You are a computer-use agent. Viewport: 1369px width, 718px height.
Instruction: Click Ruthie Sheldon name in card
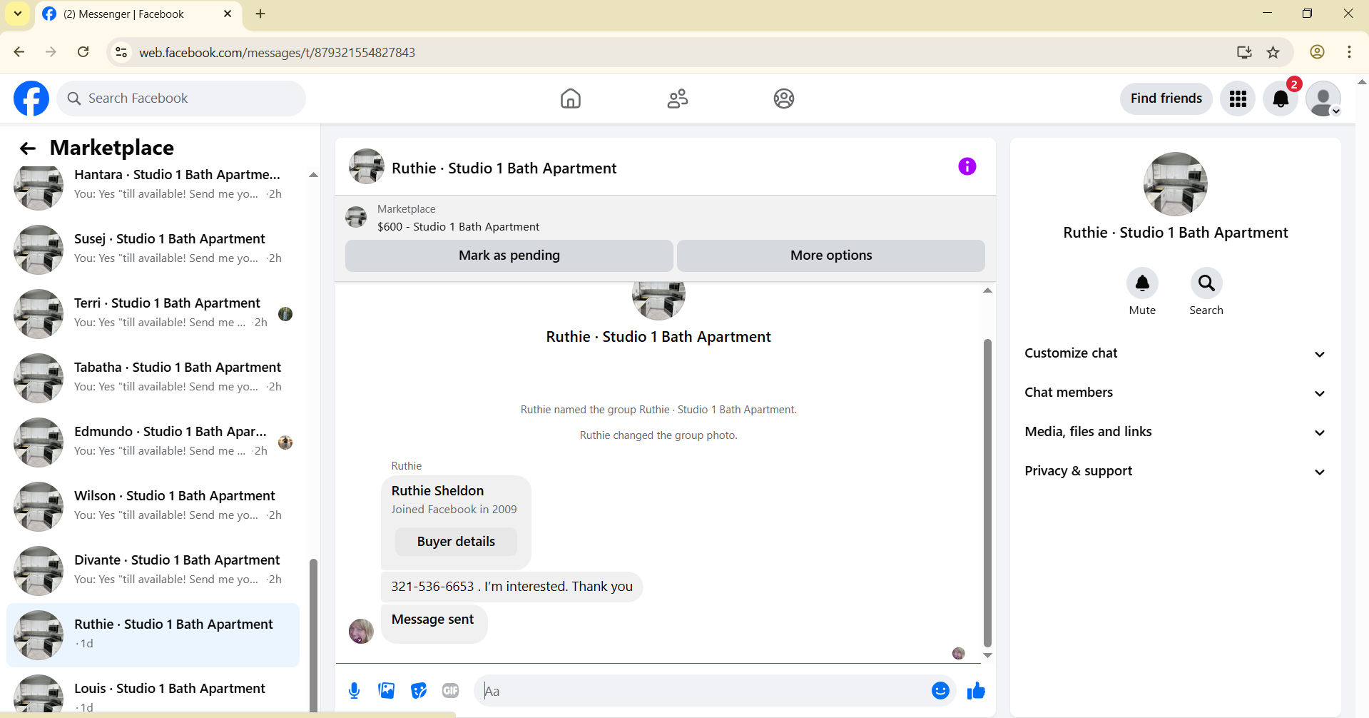(437, 490)
